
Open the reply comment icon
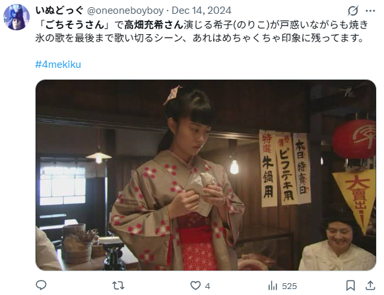41,285
